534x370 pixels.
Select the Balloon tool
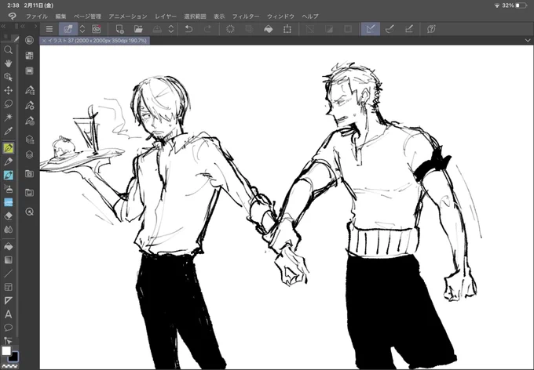pyautogui.click(x=8, y=328)
